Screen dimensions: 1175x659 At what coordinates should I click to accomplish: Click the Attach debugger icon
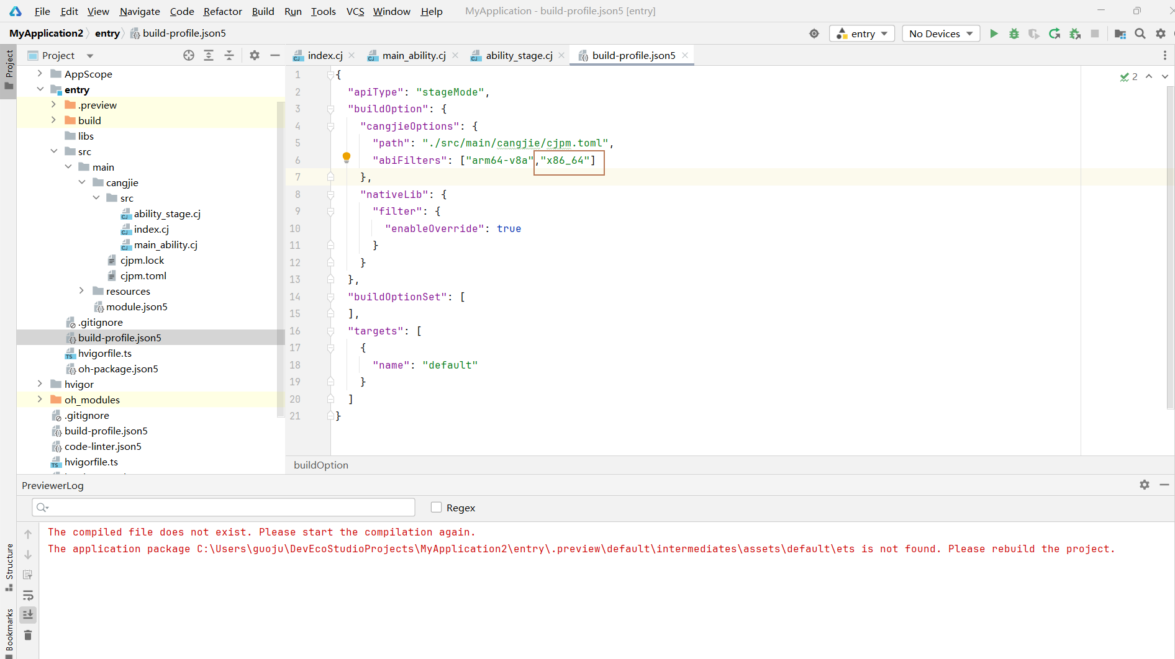pyautogui.click(x=1075, y=34)
